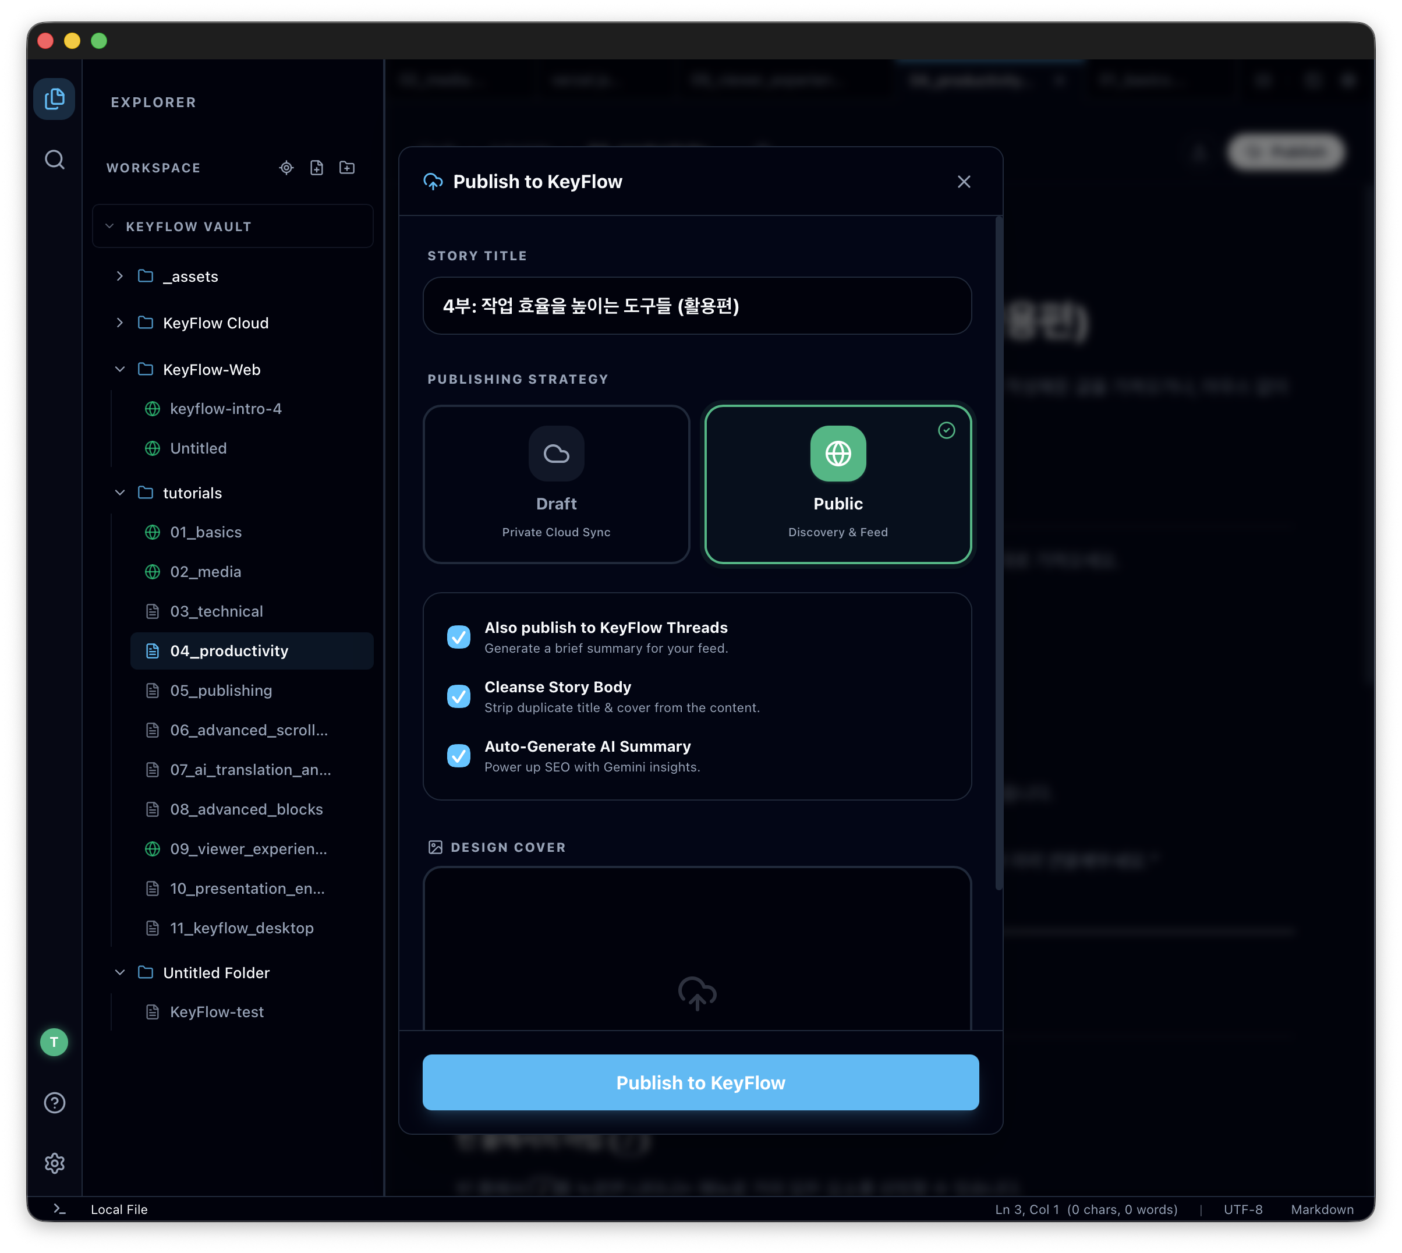Open the settings gear icon
The image size is (1402, 1253).
click(x=54, y=1163)
